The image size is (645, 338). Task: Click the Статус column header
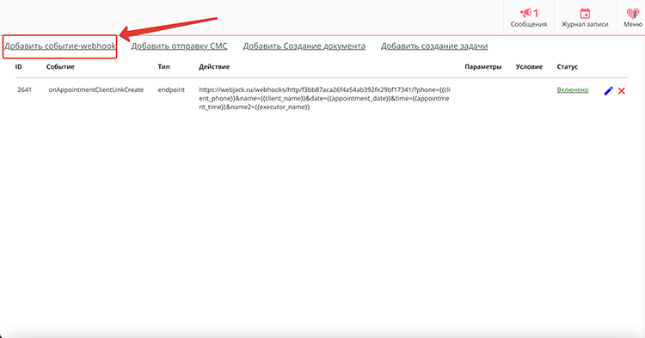[568, 66]
